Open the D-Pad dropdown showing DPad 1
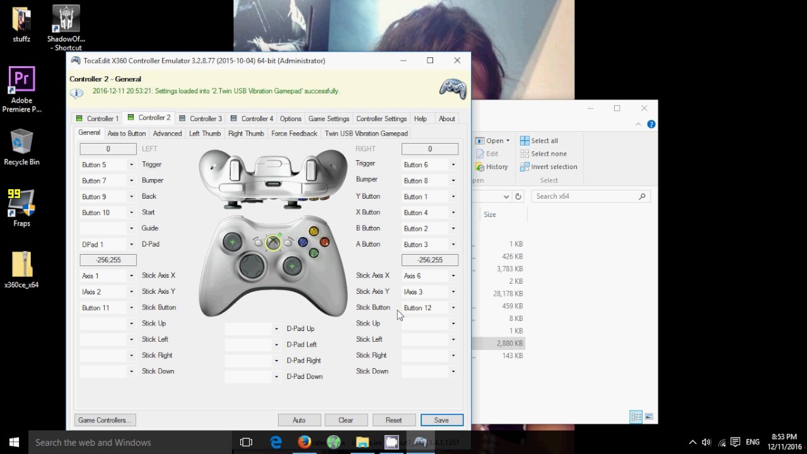 (x=132, y=245)
